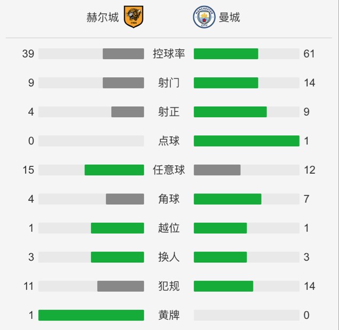The height and width of the screenshot is (330, 339).
Task: Click Hull's green 任意球 bar
Action: point(114,170)
